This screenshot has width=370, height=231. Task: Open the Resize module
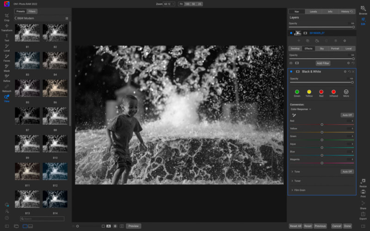[363, 183]
